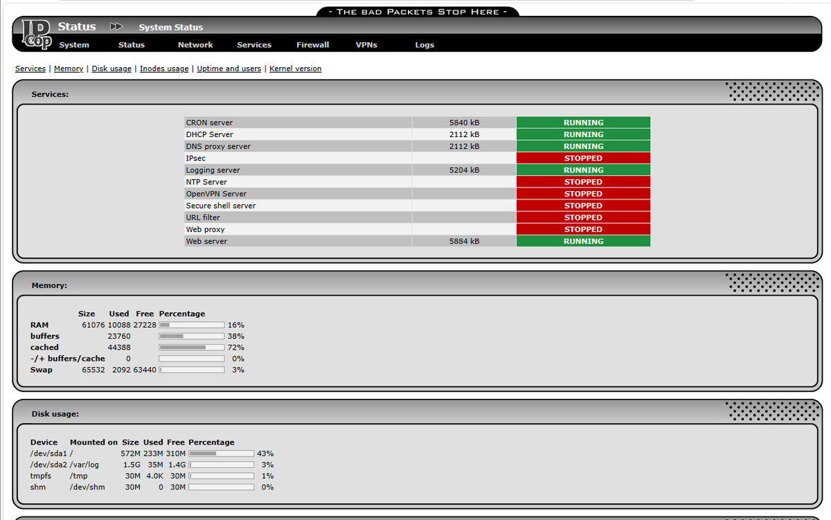Click the /dev/sda2 disk usage bar
This screenshot has width=831, height=520.
[x=222, y=465]
